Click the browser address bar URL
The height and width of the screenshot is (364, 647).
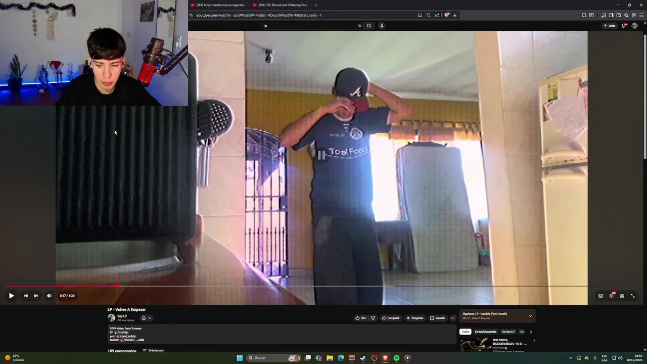(x=259, y=15)
